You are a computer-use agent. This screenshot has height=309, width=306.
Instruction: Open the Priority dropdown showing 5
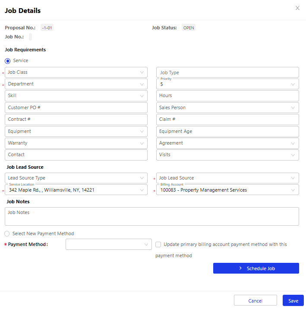click(x=227, y=84)
